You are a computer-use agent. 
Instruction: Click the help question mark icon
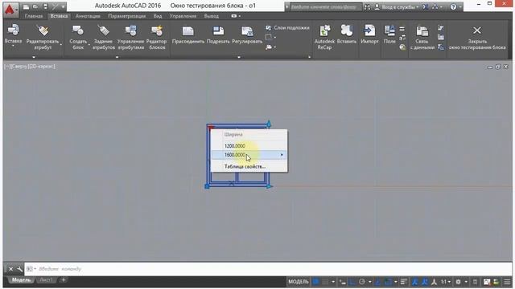[x=453, y=6]
